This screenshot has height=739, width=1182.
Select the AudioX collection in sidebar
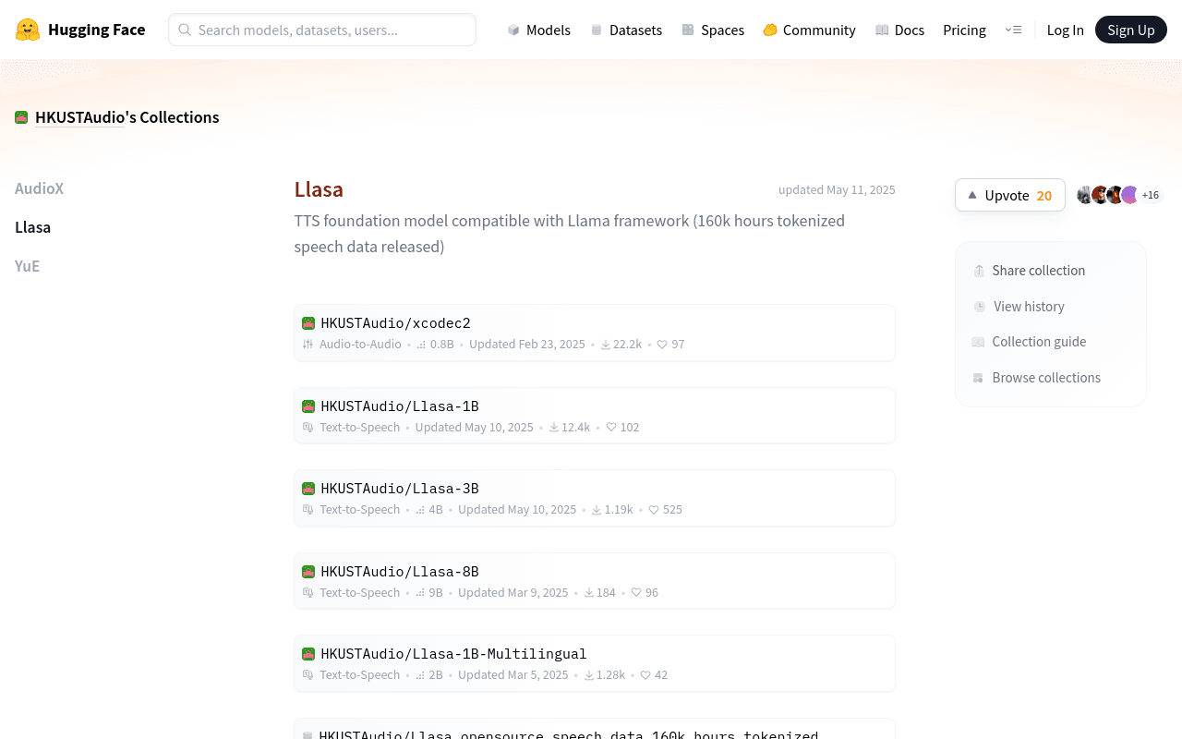(40, 188)
